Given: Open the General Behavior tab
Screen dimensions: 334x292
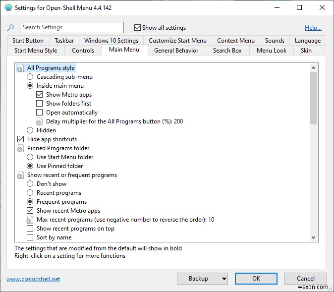Looking at the screenshot, I should 176,51.
